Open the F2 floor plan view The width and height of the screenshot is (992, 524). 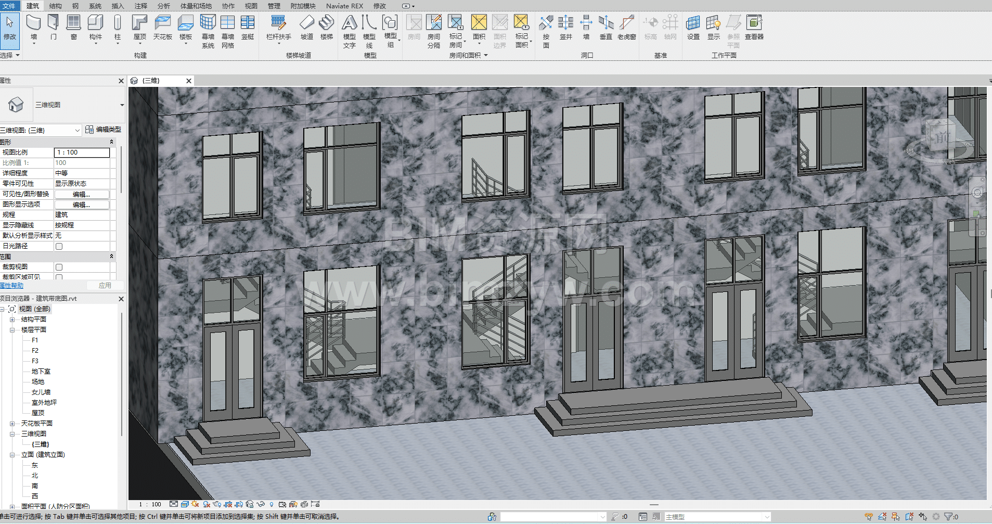pyautogui.click(x=35, y=351)
